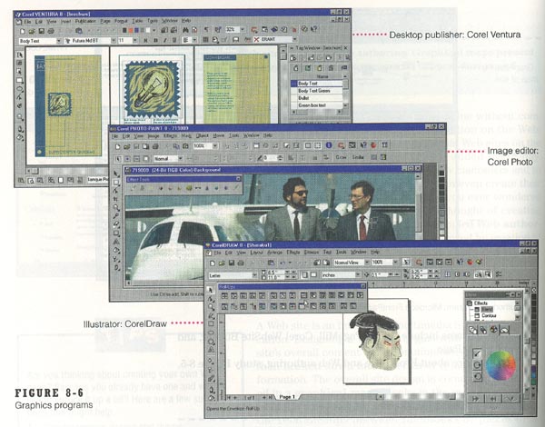Select Green box text in Tag Window list

pos(316,105)
